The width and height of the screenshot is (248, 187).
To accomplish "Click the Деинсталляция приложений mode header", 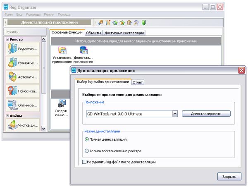I will click(49, 22).
